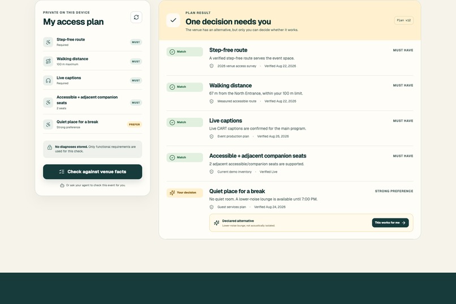Click the checkmark icon in the Plan result header
This screenshot has height=304, width=456.
(x=173, y=20)
